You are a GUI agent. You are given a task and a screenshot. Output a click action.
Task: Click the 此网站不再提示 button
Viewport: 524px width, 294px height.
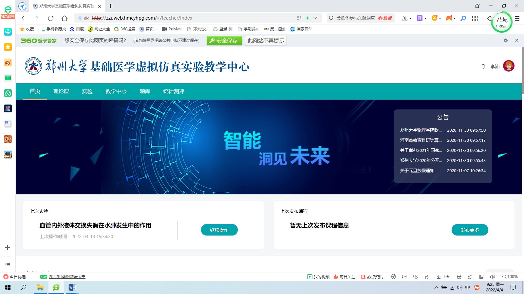[266, 41]
